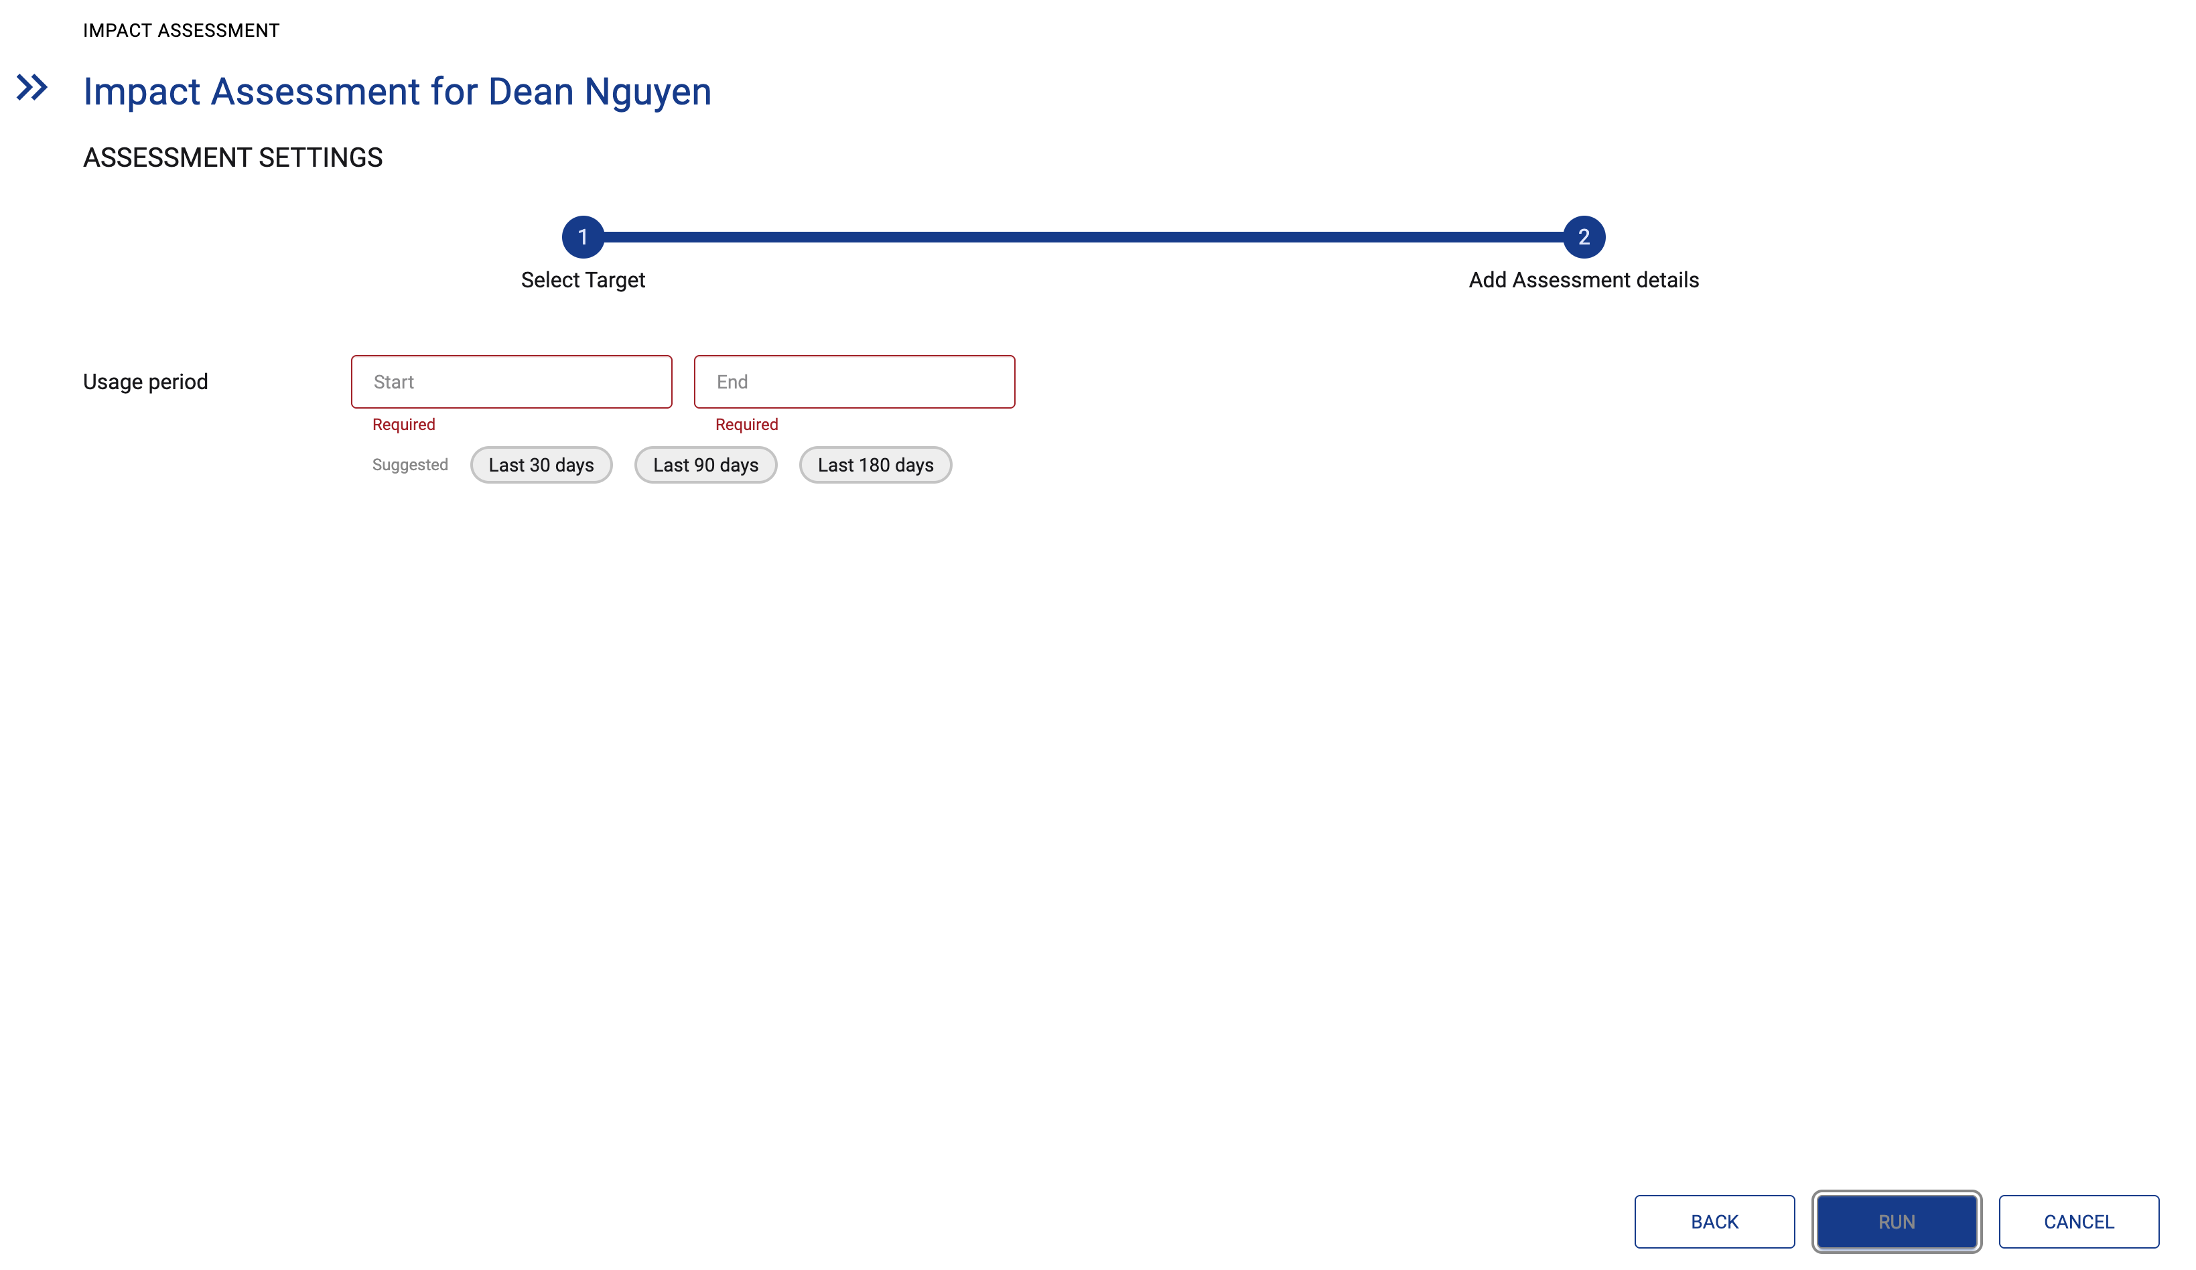This screenshot has height=1270, width=2196.
Task: Click the ASSESSMENT SETTINGS heading
Action: [x=232, y=157]
